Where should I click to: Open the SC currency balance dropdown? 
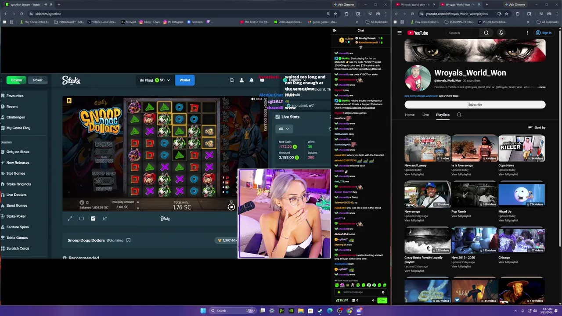coord(155,80)
